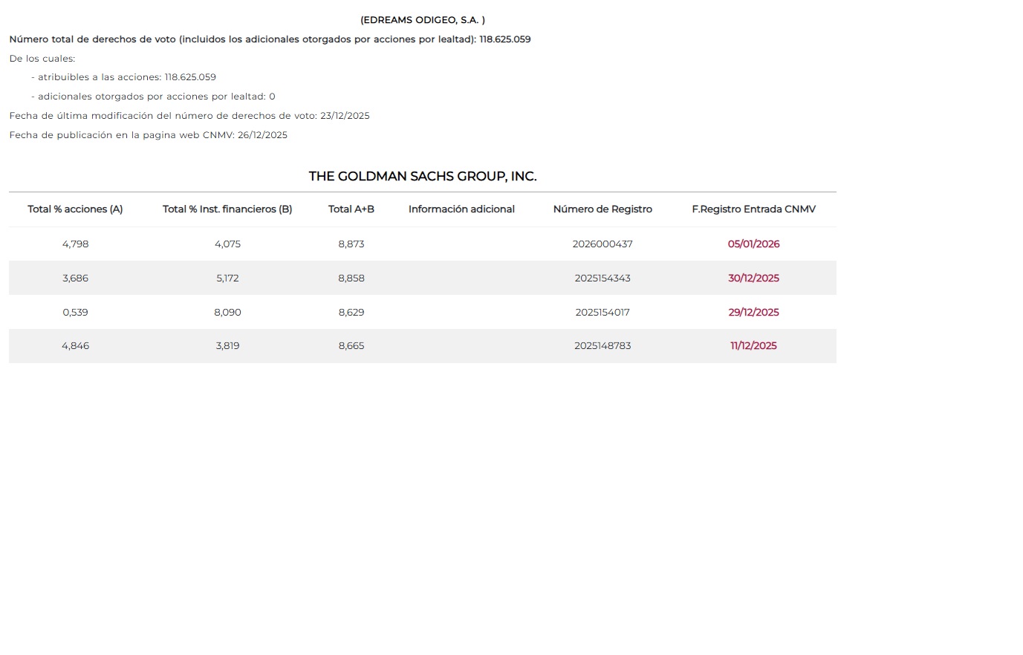
Task: Follow the 11/12/2025 registration date link
Action: point(753,345)
